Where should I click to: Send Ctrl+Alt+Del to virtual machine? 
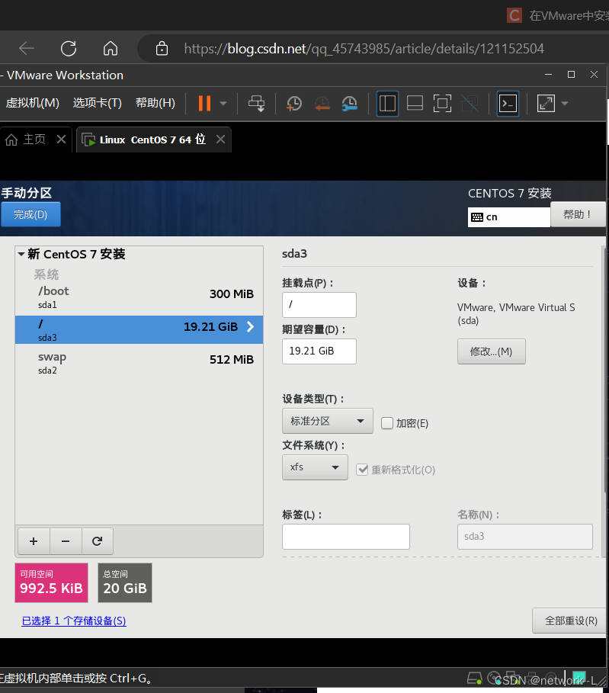(x=256, y=104)
